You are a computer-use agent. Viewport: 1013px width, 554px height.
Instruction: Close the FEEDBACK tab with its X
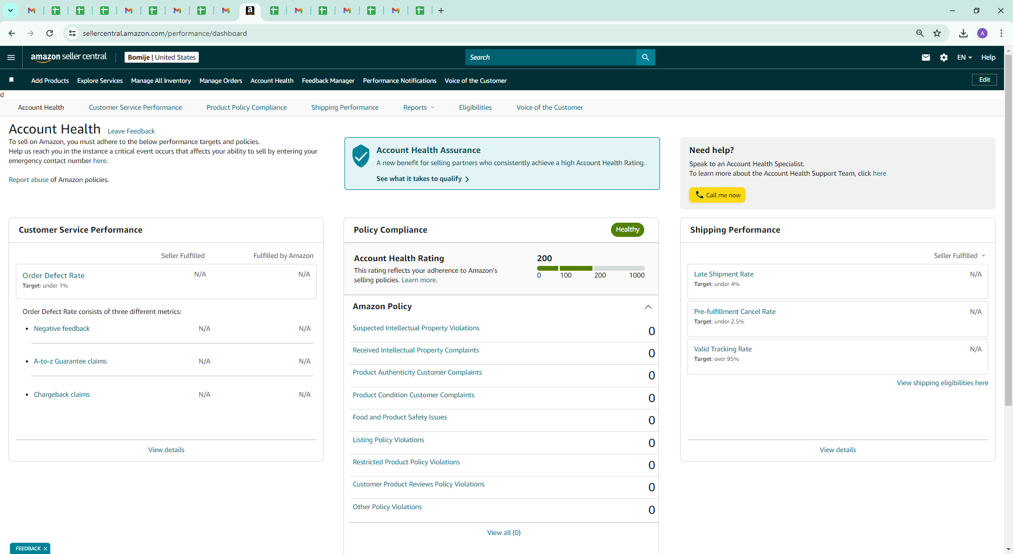[x=45, y=549]
